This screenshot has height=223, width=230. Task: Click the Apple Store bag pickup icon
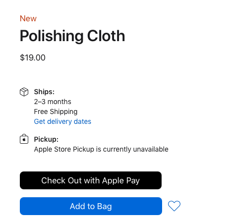[24, 139]
